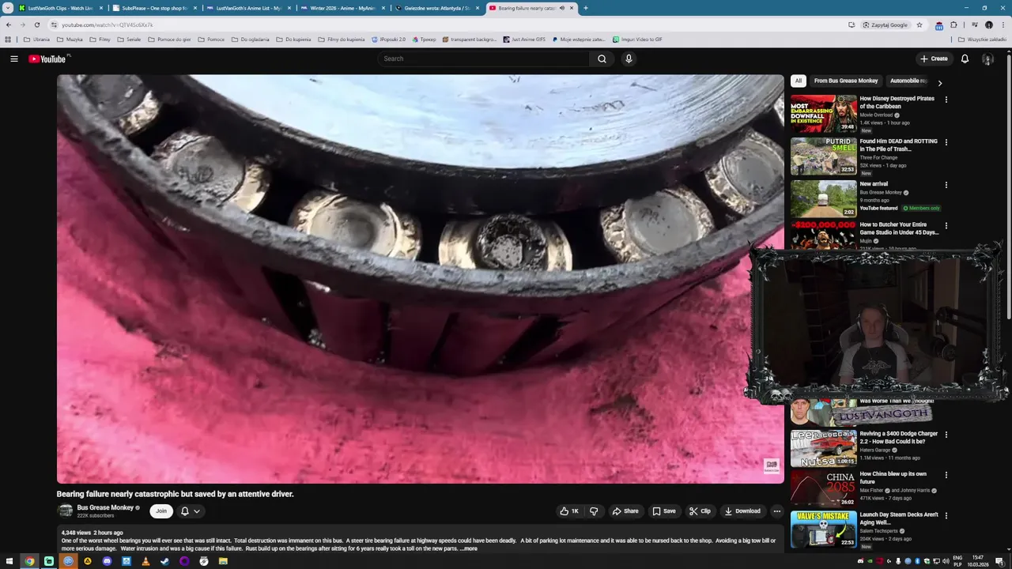The image size is (1012, 569).
Task: Open the notifications bell in the header
Action: point(965,58)
